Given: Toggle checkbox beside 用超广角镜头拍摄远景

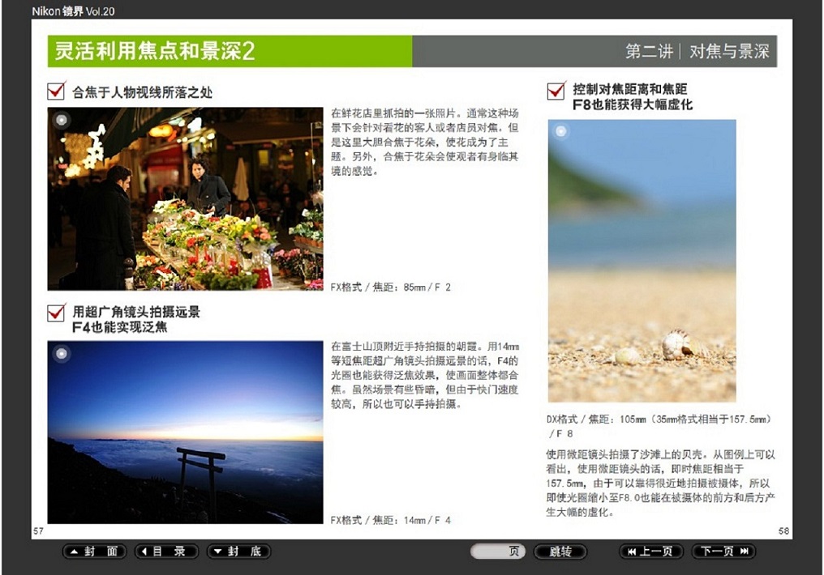Looking at the screenshot, I should click(x=57, y=313).
